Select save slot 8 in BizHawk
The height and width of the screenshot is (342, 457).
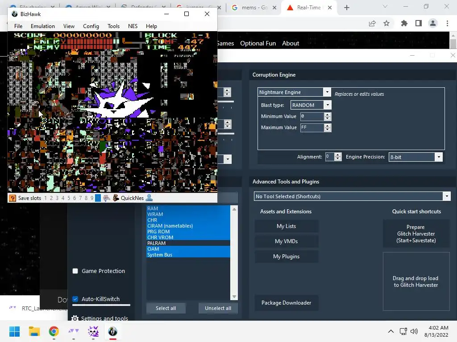86,198
